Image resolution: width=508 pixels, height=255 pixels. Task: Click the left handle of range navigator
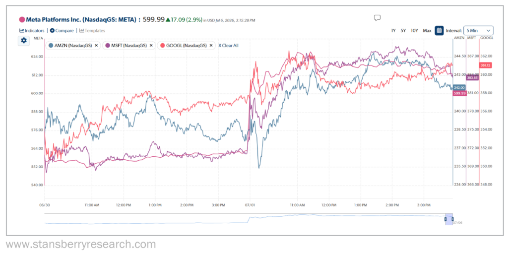(445, 219)
